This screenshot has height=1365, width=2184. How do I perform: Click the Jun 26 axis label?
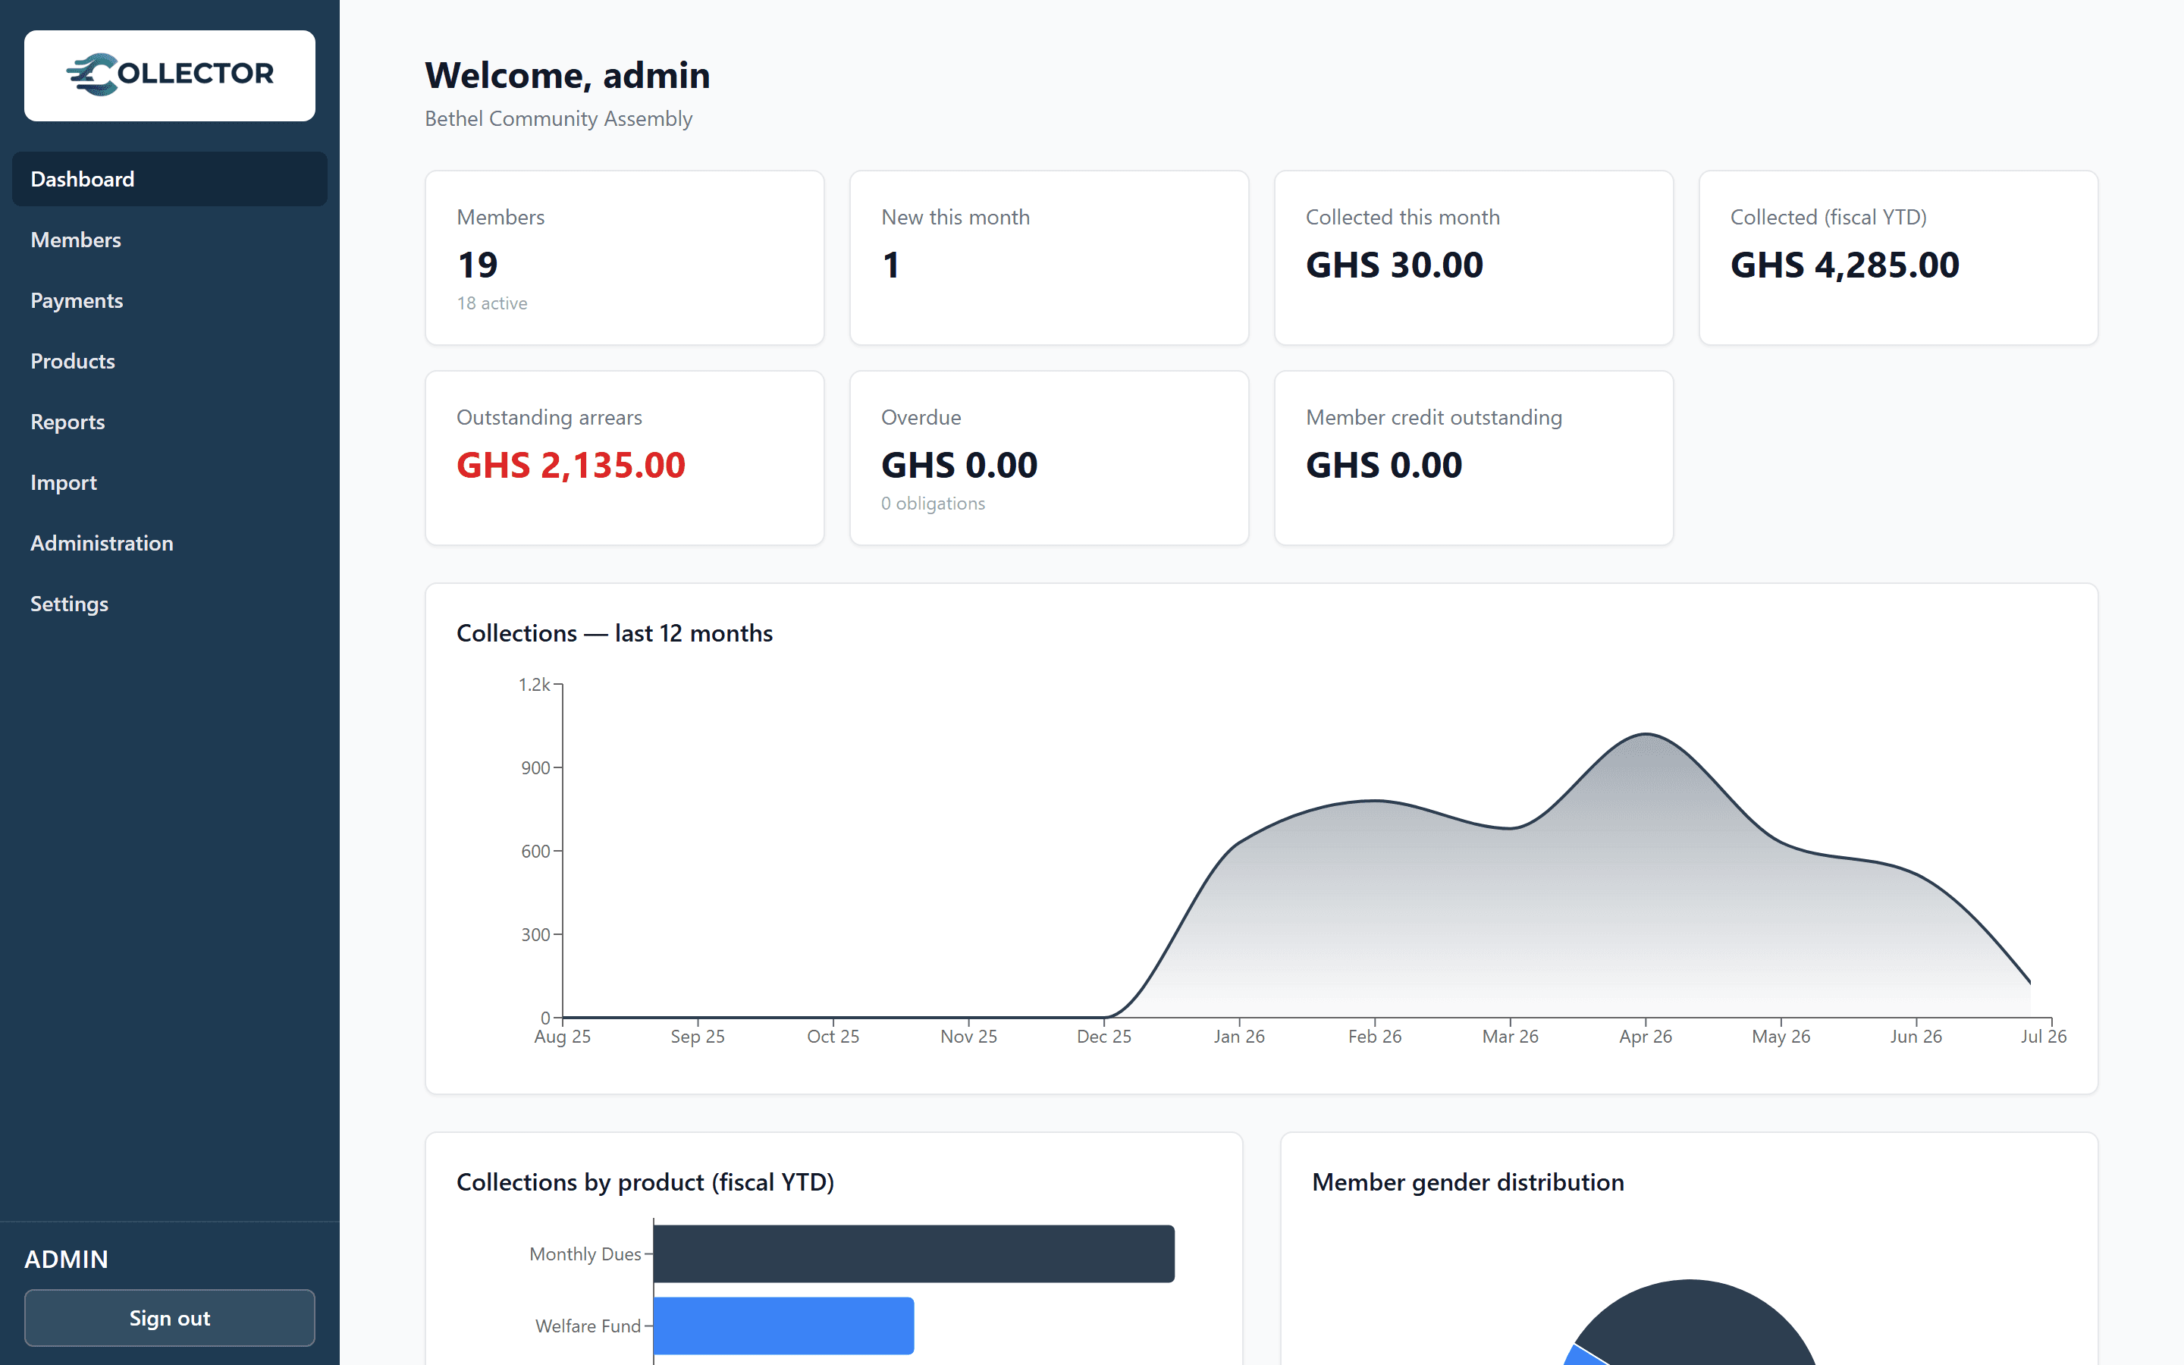[x=1915, y=1037]
